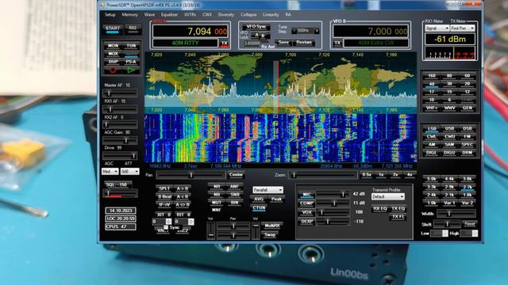Image resolution: width=508 pixels, height=285 pixels.
Task: Click the Zoom slider
Action: (323, 175)
